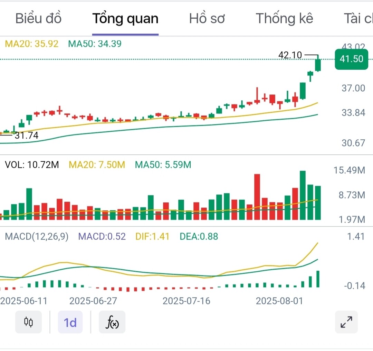Select the 2025-06-27 date on the time axis
The image size is (373, 351).
[x=93, y=301]
